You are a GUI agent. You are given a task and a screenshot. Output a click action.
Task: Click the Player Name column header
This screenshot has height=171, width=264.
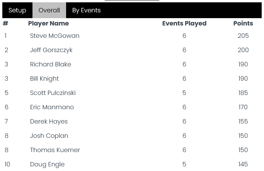point(48,24)
